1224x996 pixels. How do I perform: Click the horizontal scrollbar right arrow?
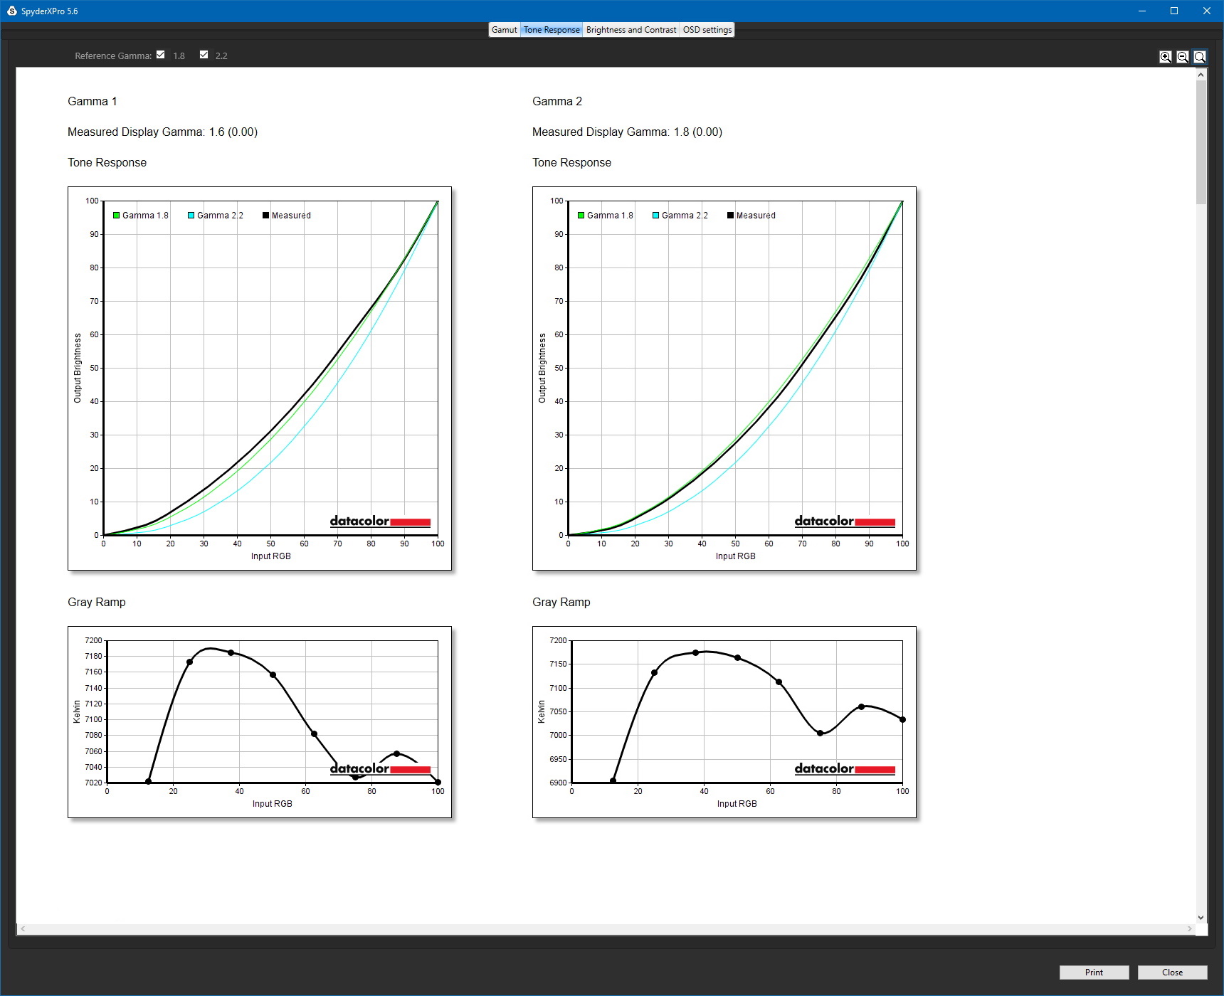(x=1190, y=929)
